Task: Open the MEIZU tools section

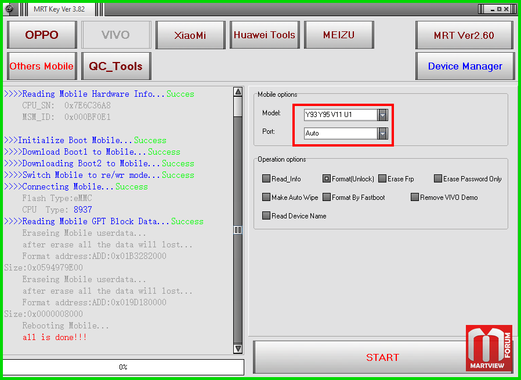Action: pos(339,35)
